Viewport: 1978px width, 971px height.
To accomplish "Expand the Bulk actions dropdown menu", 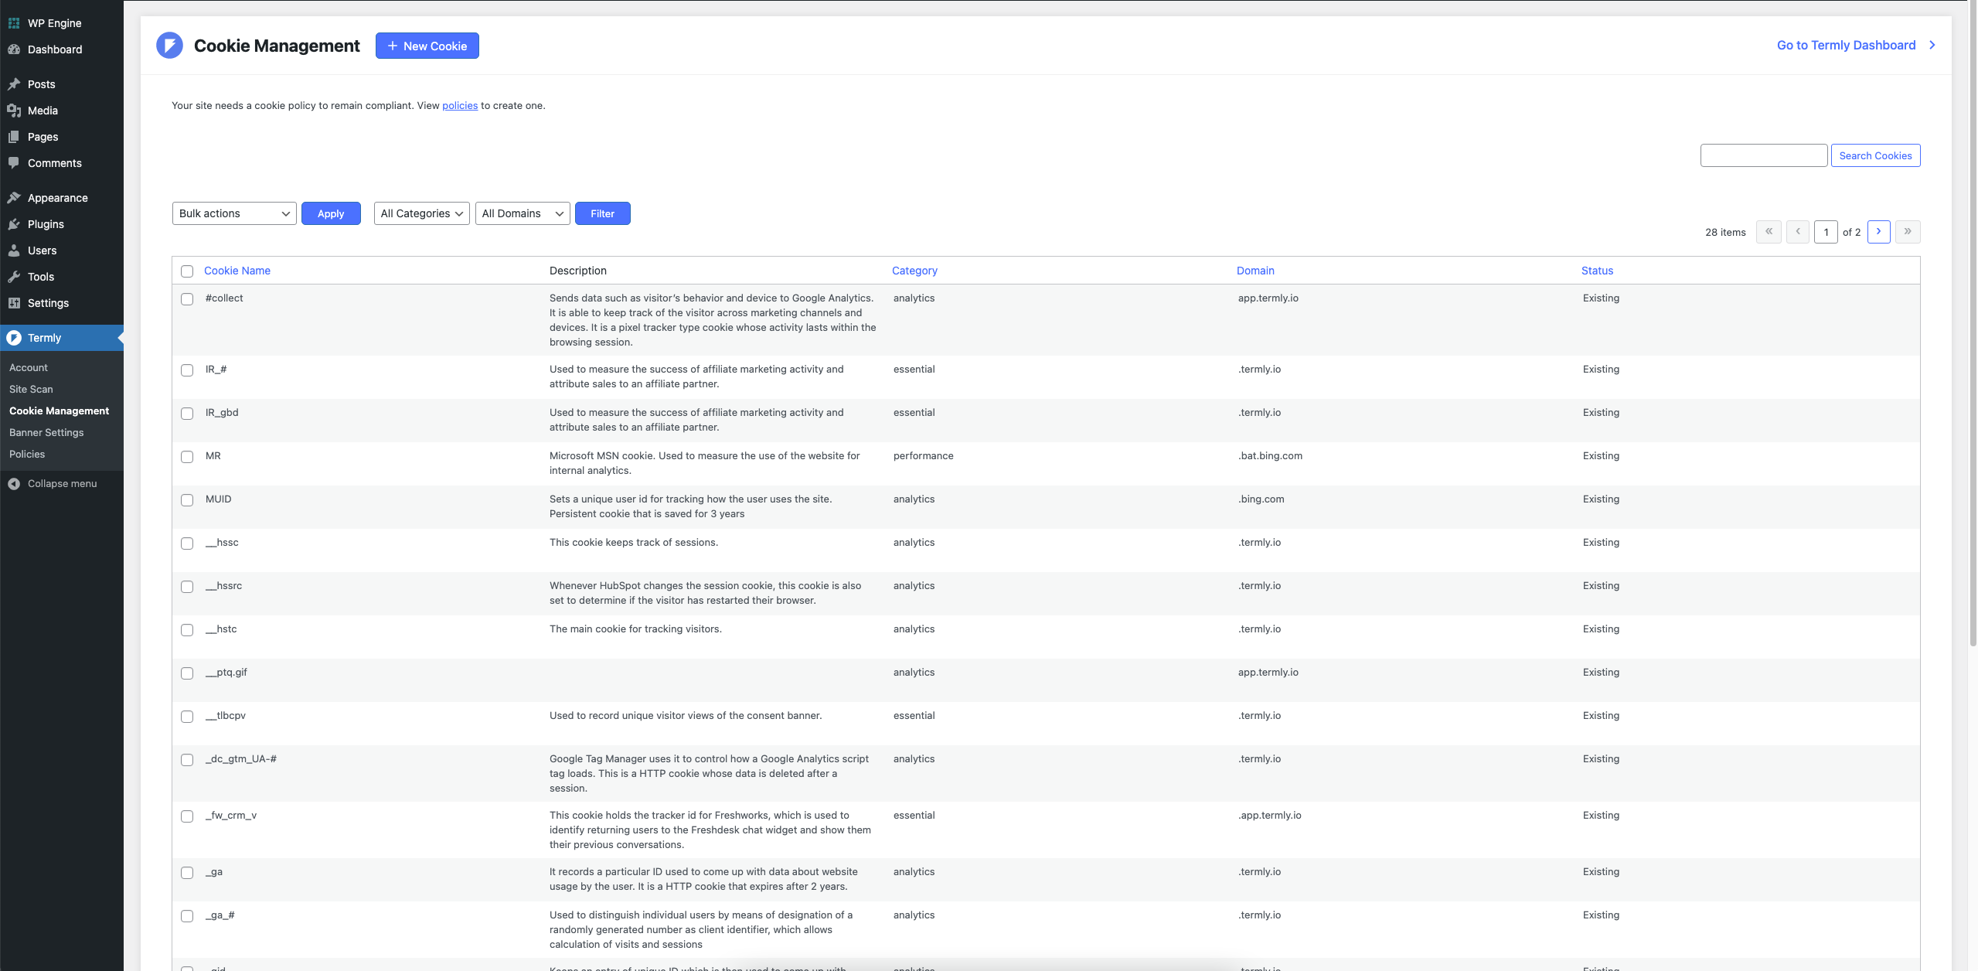I will (233, 212).
